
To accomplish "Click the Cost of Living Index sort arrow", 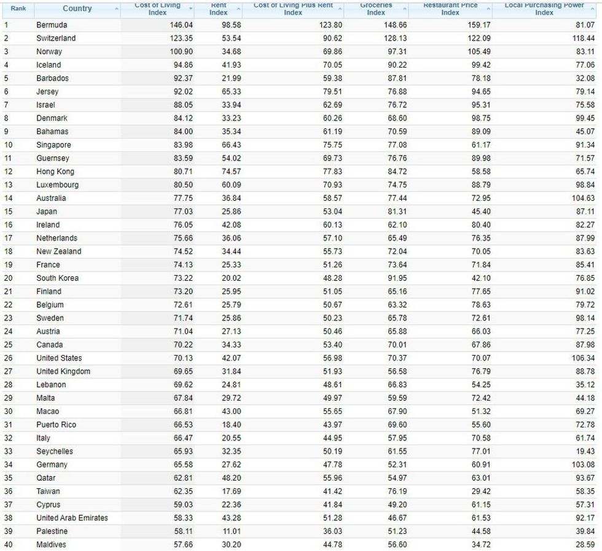I will point(190,8).
